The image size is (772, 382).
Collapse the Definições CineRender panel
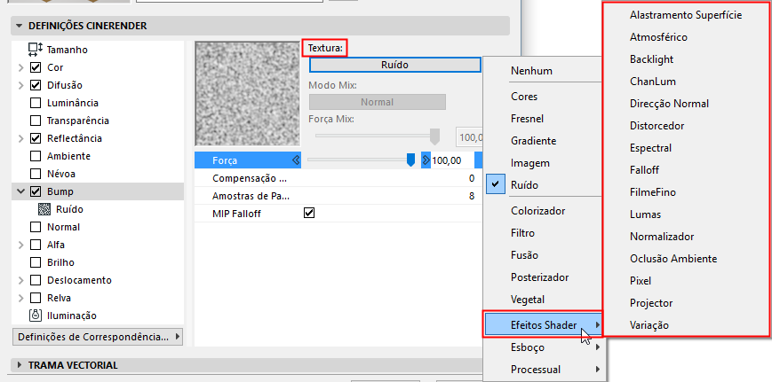20,26
